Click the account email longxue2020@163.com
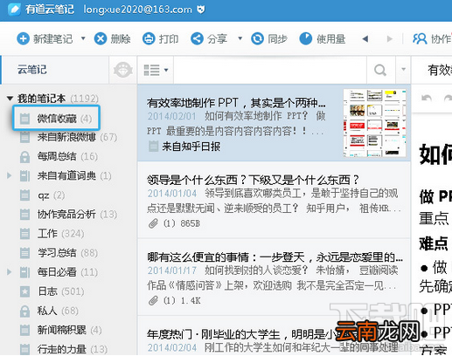The height and width of the screenshot is (356, 452). click(137, 10)
